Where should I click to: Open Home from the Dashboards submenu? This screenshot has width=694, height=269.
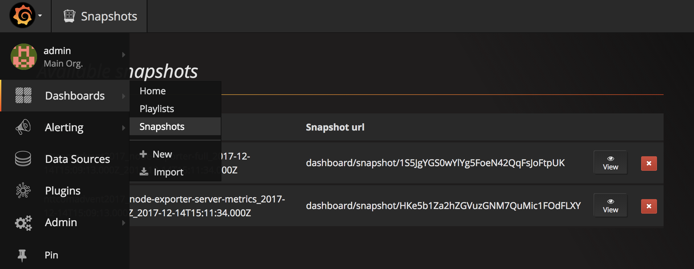point(153,91)
